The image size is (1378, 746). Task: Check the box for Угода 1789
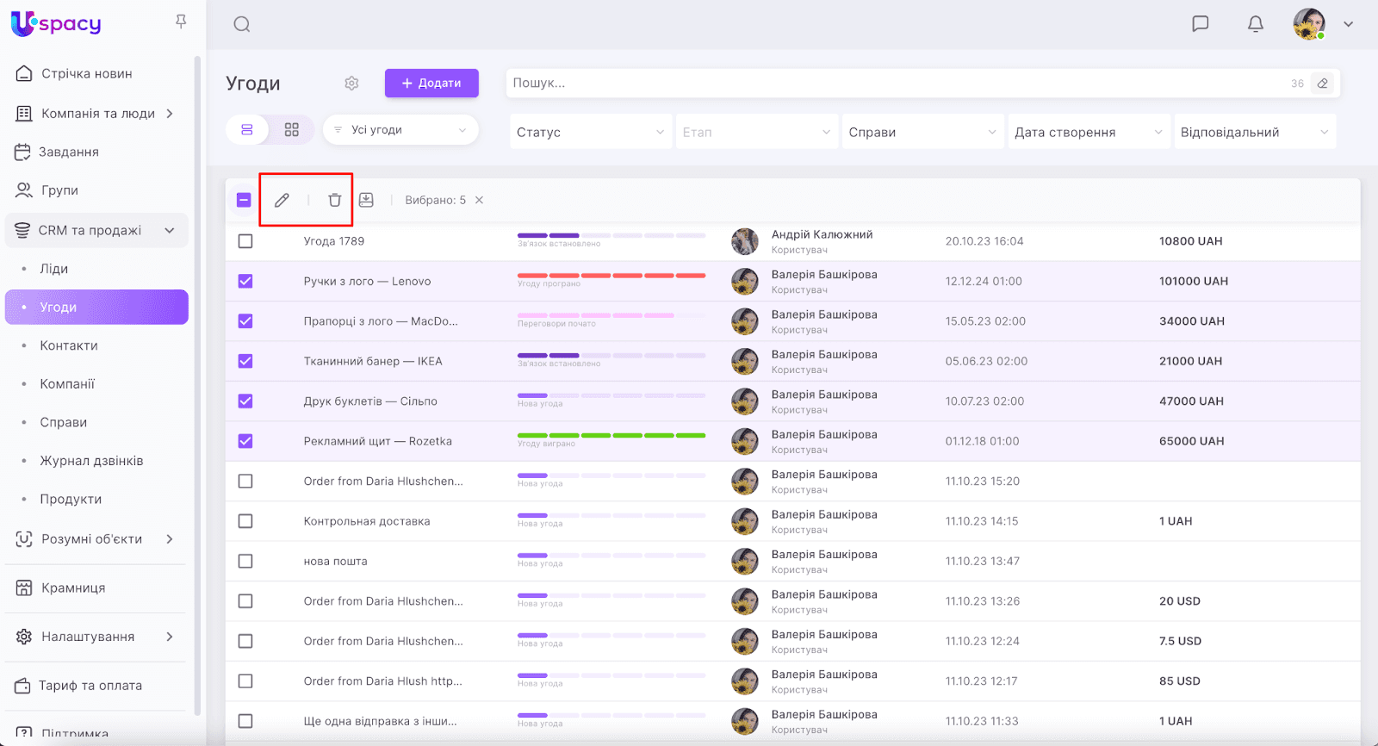click(x=245, y=241)
